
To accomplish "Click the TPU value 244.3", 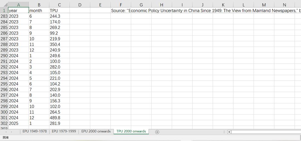I will tap(59, 16).
